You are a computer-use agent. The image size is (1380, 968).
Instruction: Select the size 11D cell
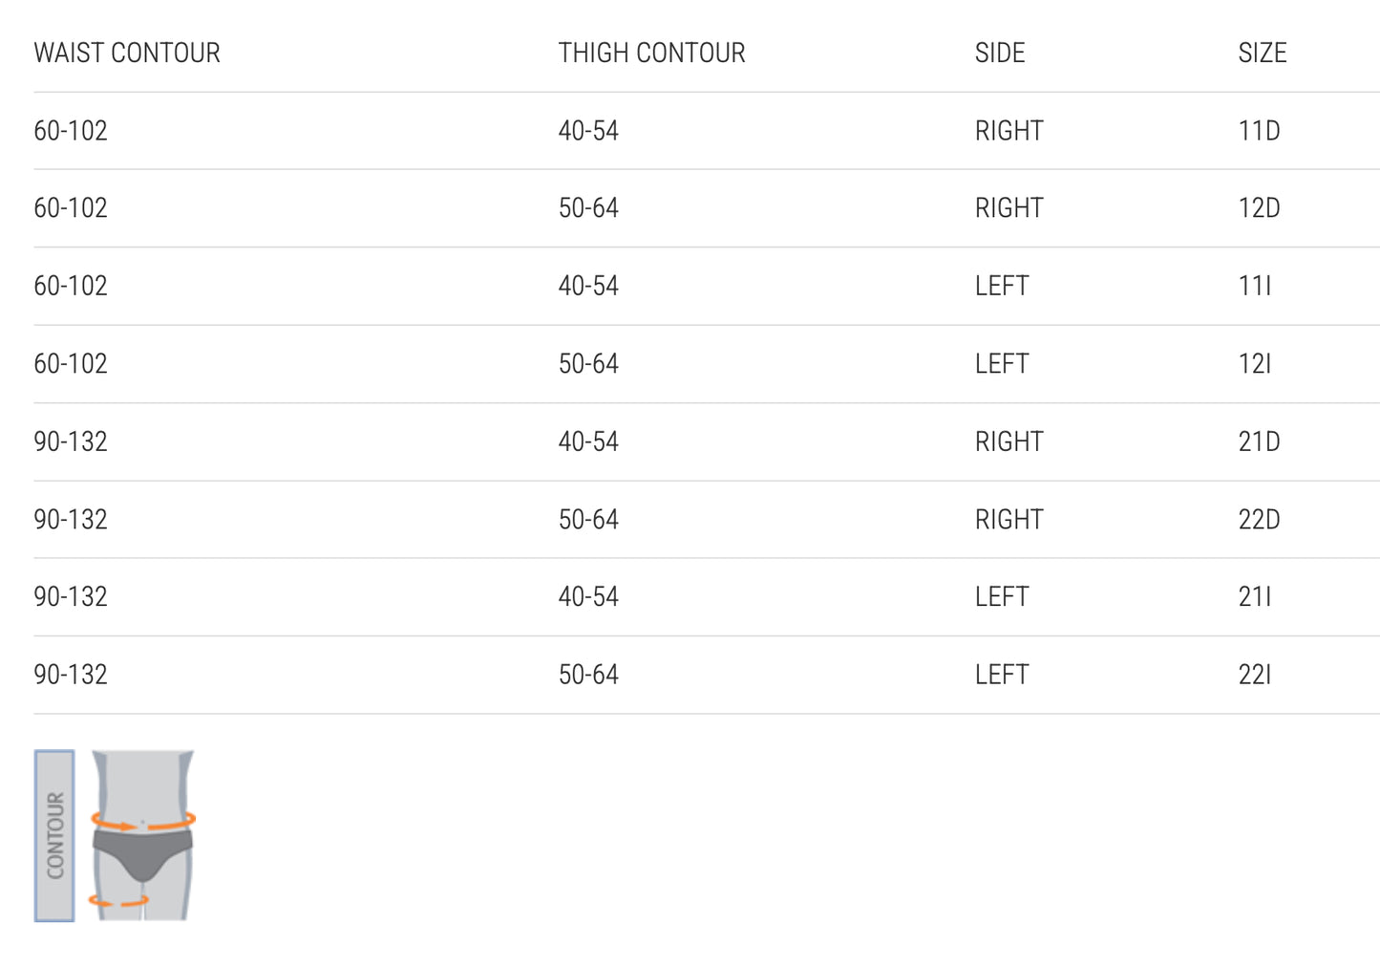[1259, 131]
